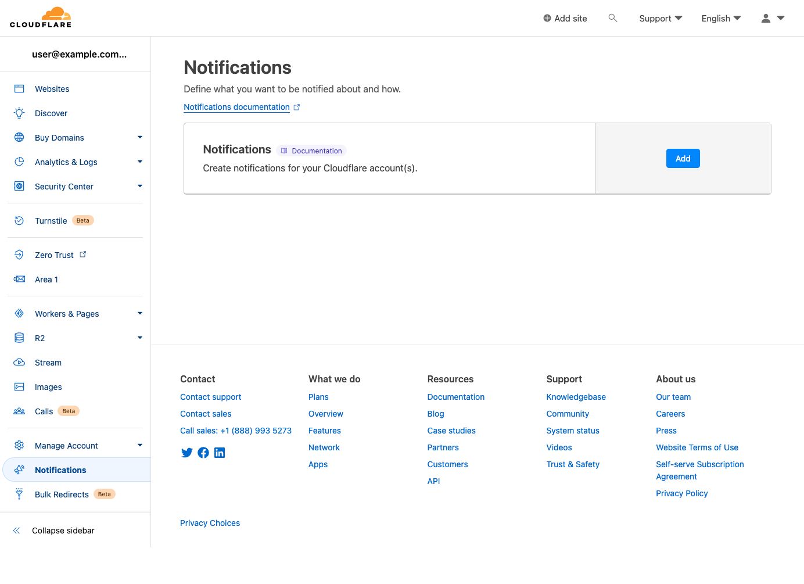
Task: Click the Websites sidebar icon
Action: (19, 89)
